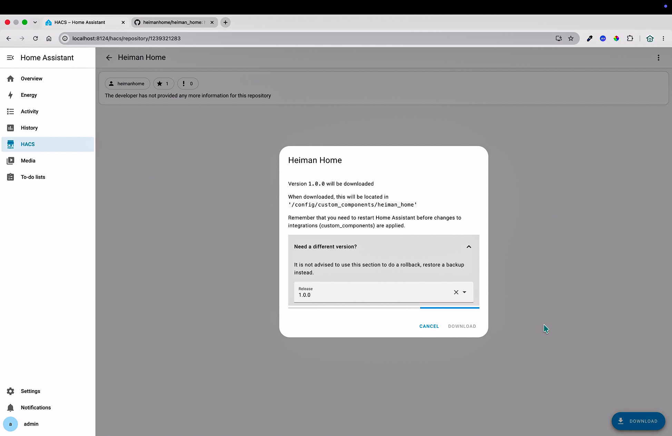
Task: Open the repository overflow menu (three dots)
Action: [658, 58]
